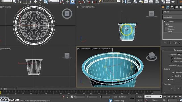Collapse the Parameters rollout
Viewport: 182px width, 102px height.
point(163,50)
